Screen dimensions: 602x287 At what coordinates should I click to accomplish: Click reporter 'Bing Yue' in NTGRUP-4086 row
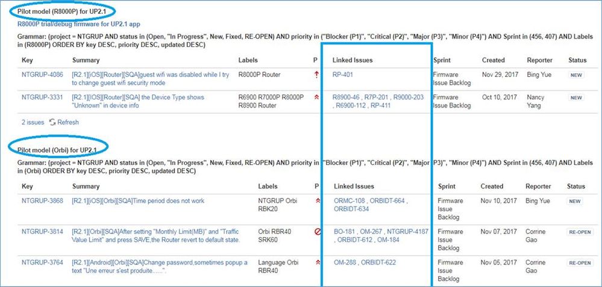click(x=539, y=75)
